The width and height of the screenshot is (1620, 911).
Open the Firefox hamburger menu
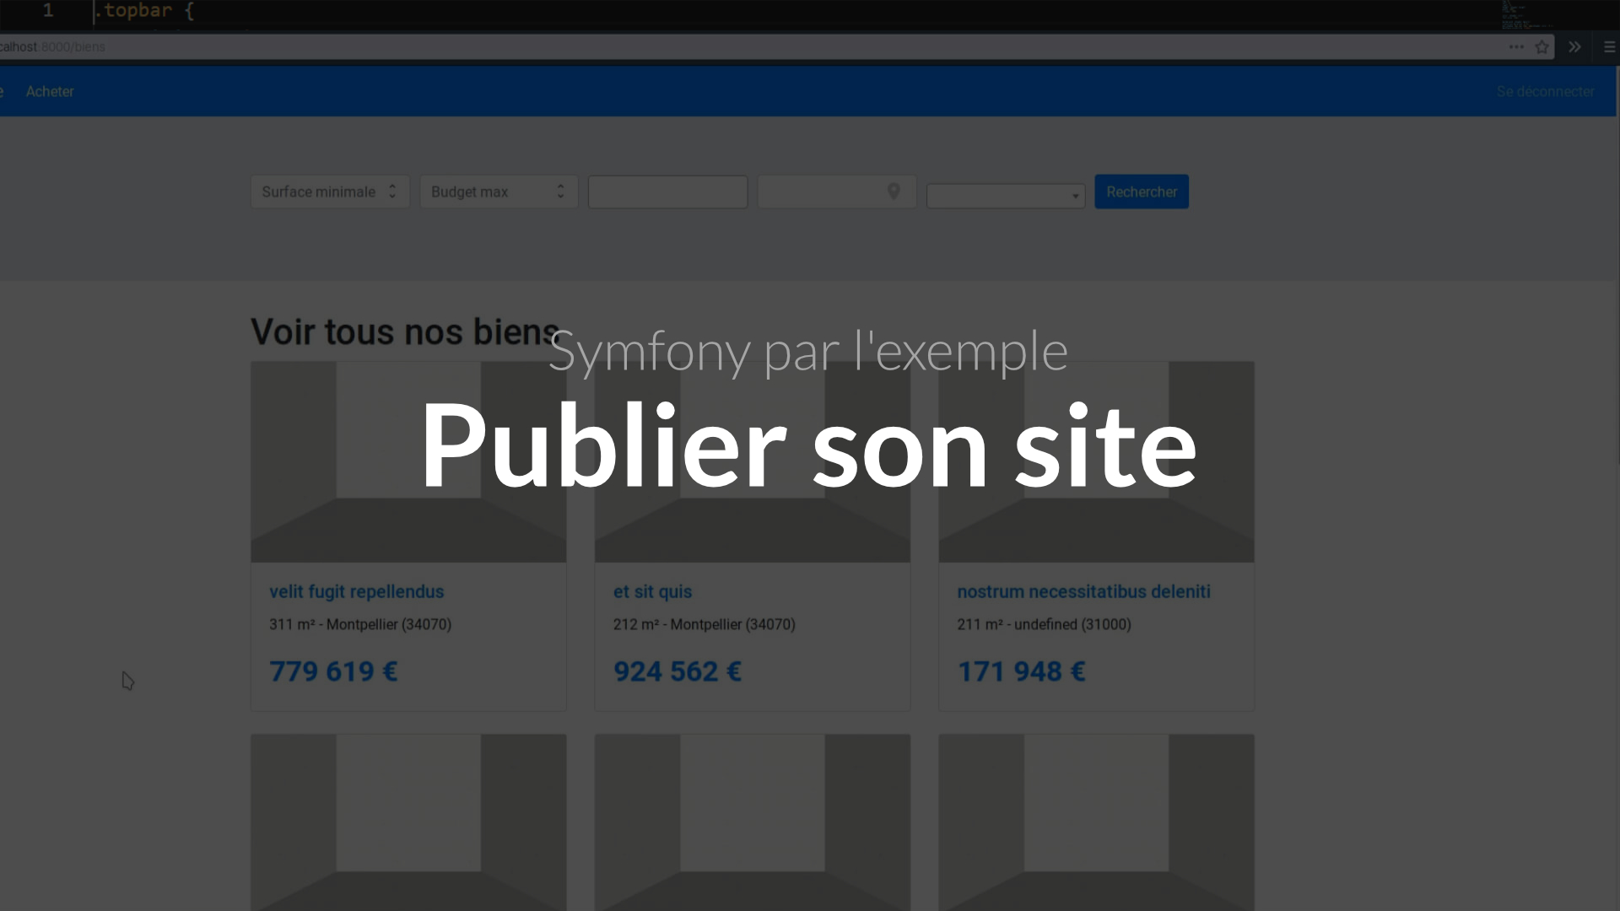[x=1609, y=47]
